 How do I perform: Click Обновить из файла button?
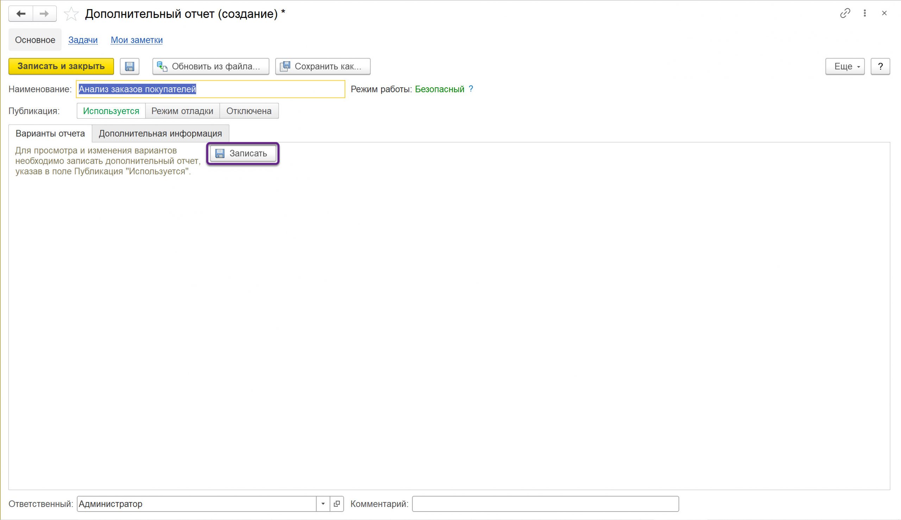(210, 67)
